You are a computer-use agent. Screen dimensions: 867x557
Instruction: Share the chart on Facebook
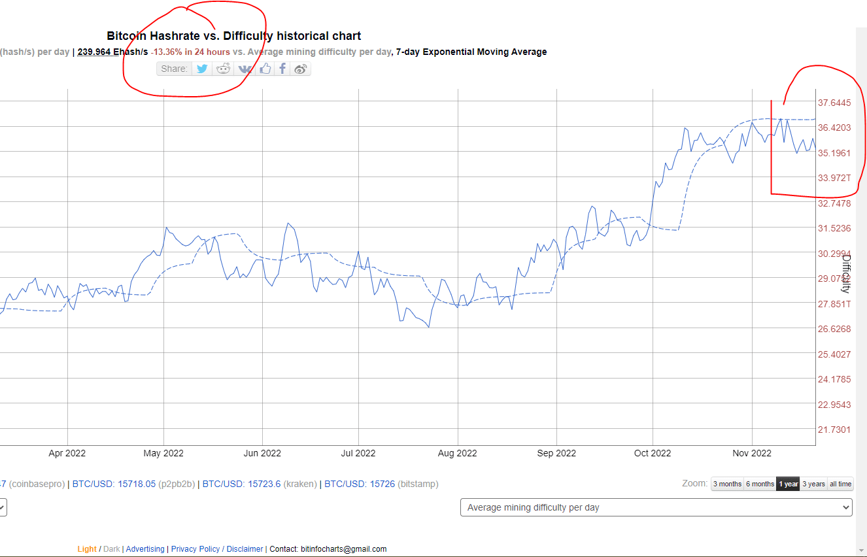(x=282, y=69)
